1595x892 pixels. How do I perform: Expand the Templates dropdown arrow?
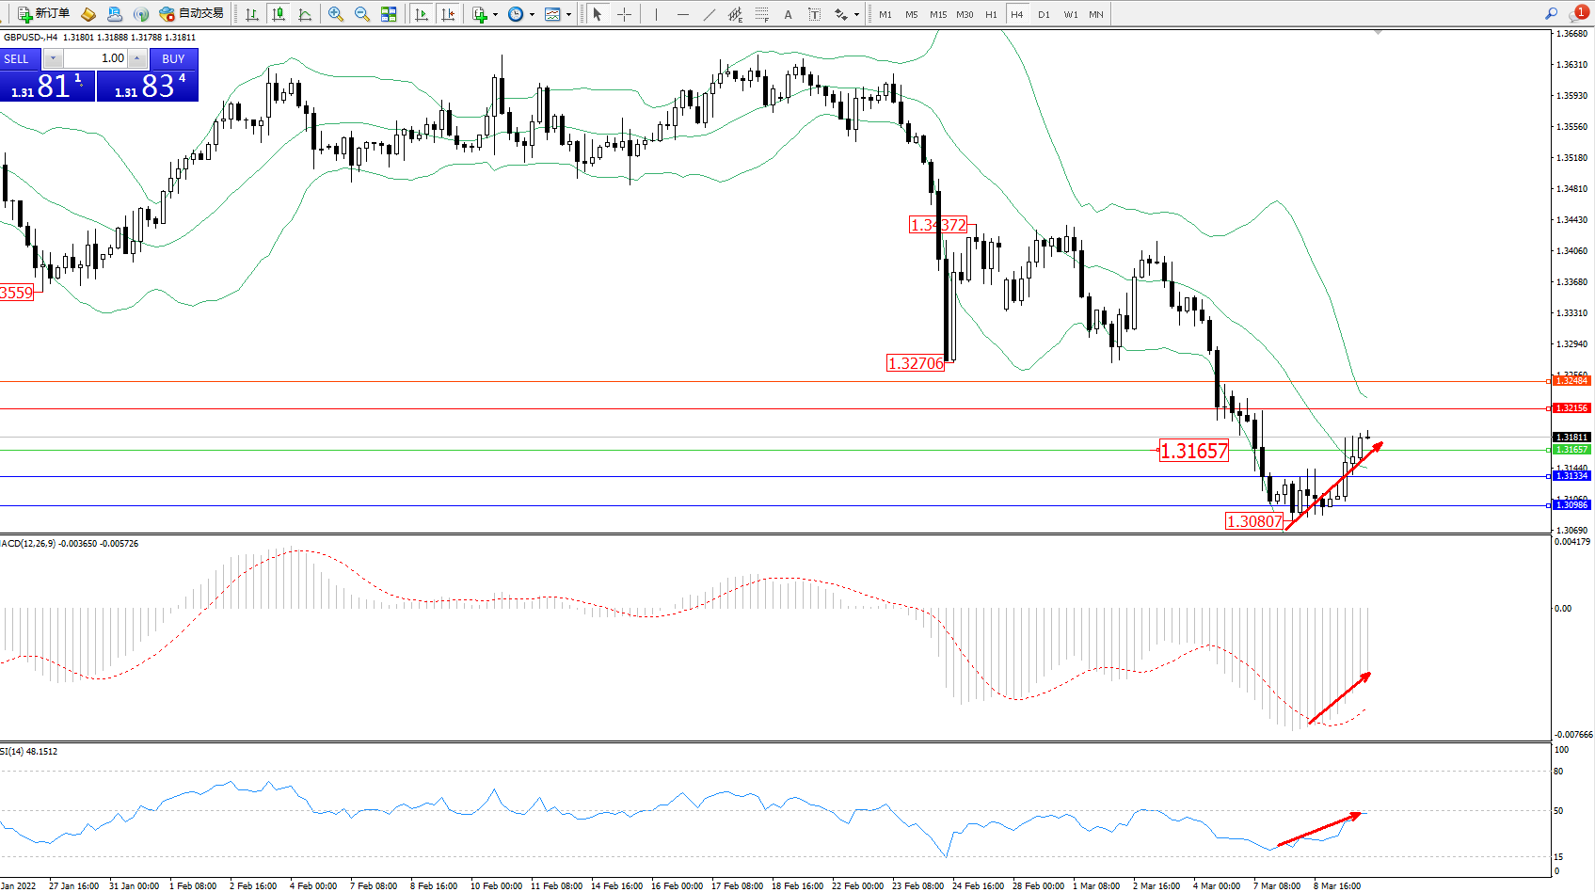(x=568, y=14)
